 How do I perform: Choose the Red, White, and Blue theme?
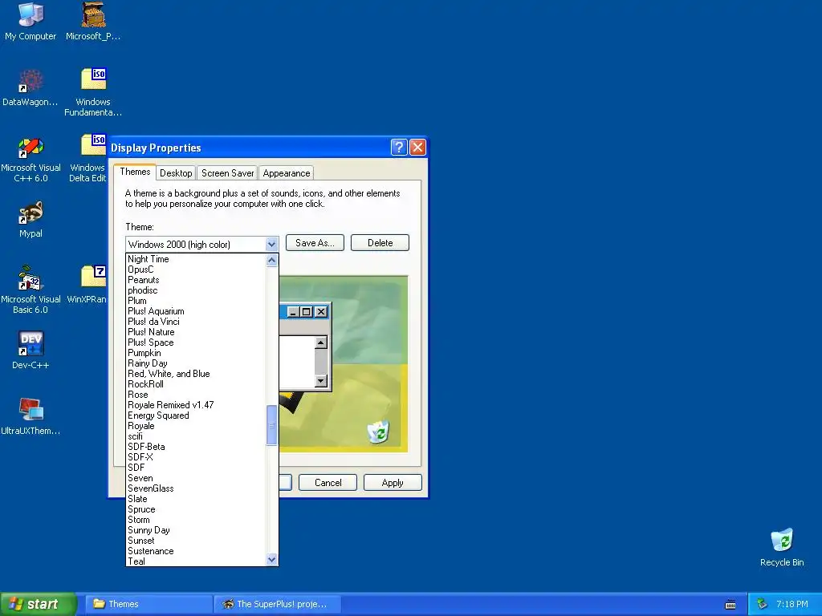click(197, 374)
